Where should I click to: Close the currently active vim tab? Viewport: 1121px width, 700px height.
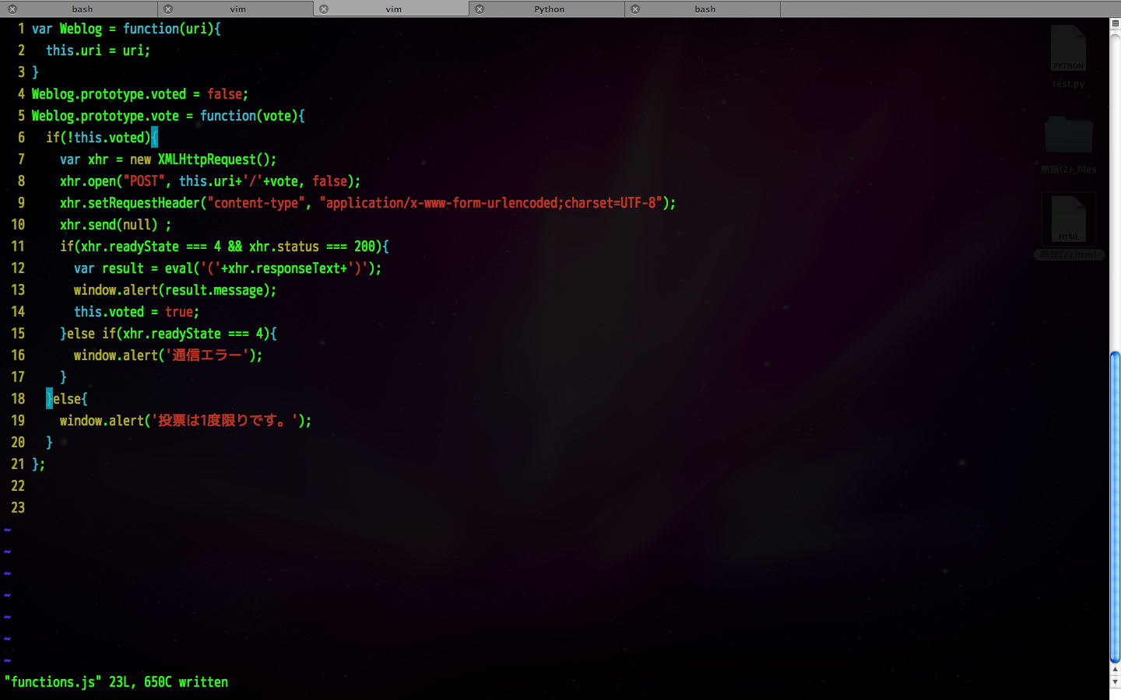coord(324,9)
